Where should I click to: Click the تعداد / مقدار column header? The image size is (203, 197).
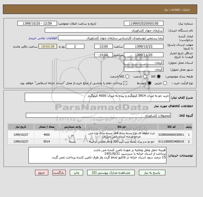tap(47, 127)
